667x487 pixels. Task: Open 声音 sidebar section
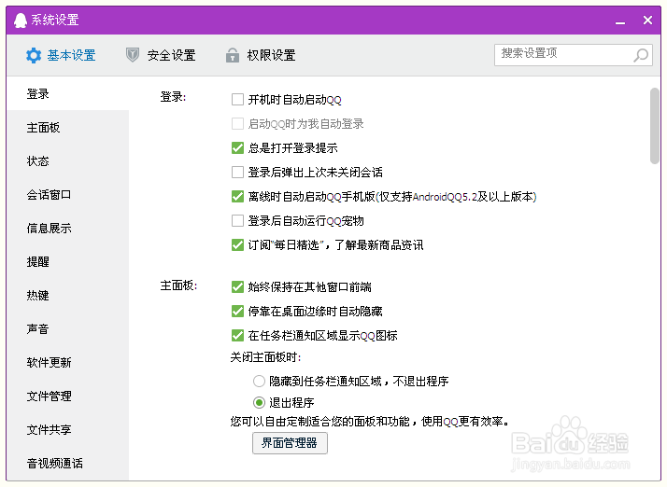(x=67, y=329)
